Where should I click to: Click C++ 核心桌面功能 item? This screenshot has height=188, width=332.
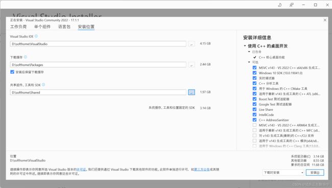pyautogui.click(x=272, y=57)
